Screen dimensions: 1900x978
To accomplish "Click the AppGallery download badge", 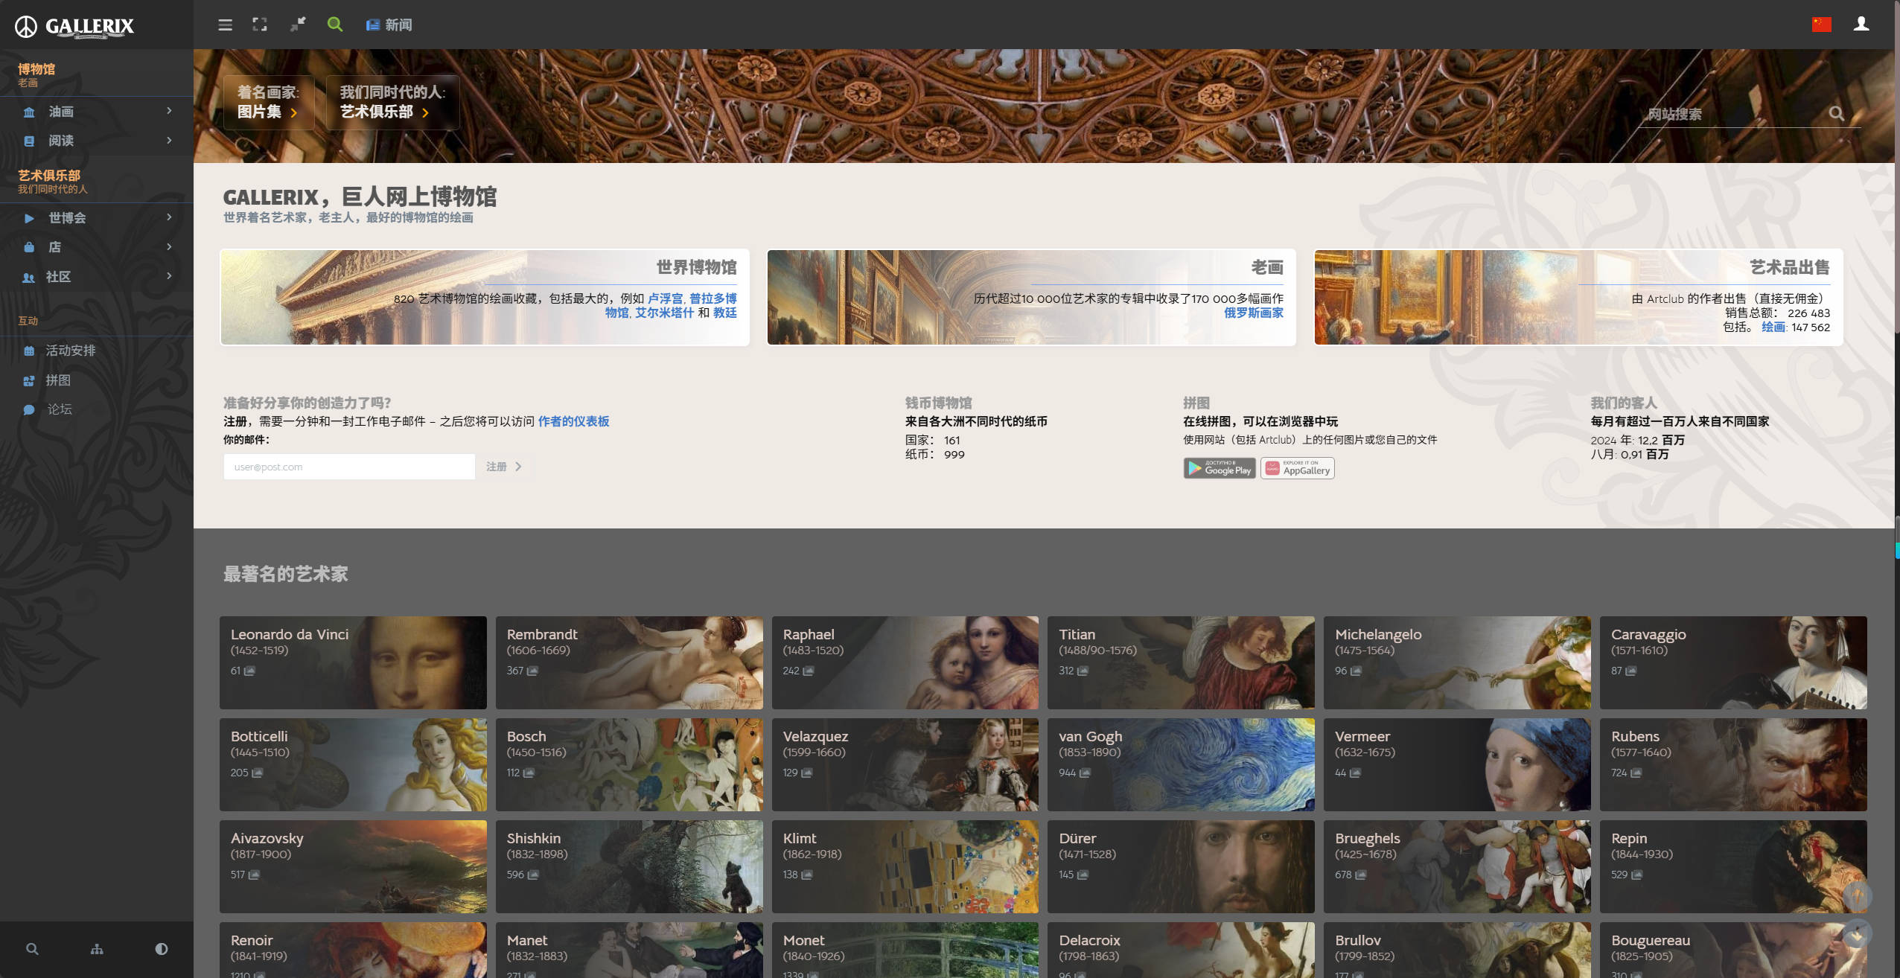I will tap(1297, 468).
